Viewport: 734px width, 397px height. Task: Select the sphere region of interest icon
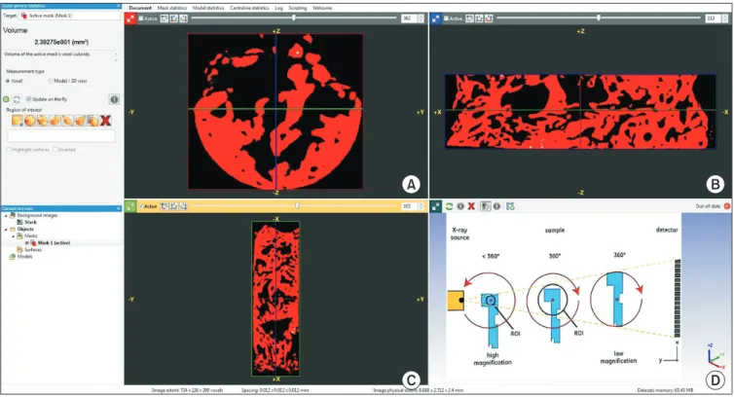coord(30,121)
